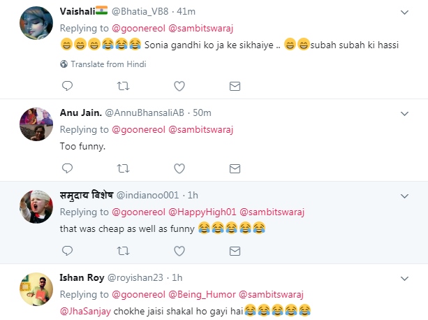
Task: Open Ishan Roy's profile picture
Action: coord(36,289)
